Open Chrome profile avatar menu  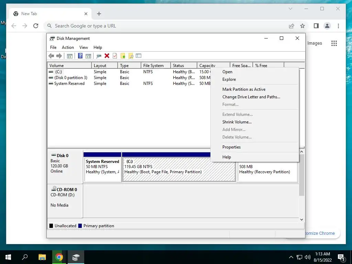pyautogui.click(x=327, y=26)
